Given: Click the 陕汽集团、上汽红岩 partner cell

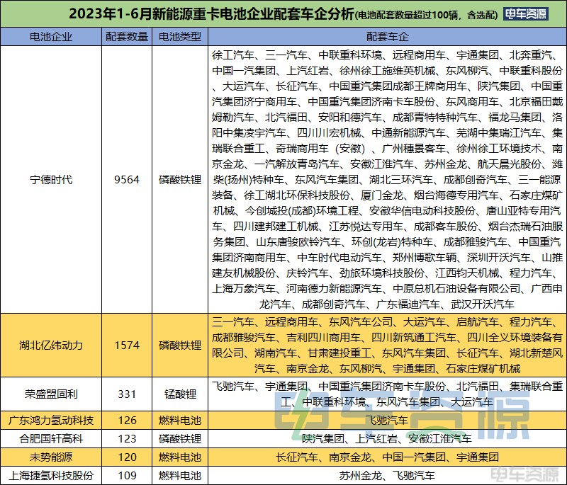Looking at the screenshot, I should [387, 439].
